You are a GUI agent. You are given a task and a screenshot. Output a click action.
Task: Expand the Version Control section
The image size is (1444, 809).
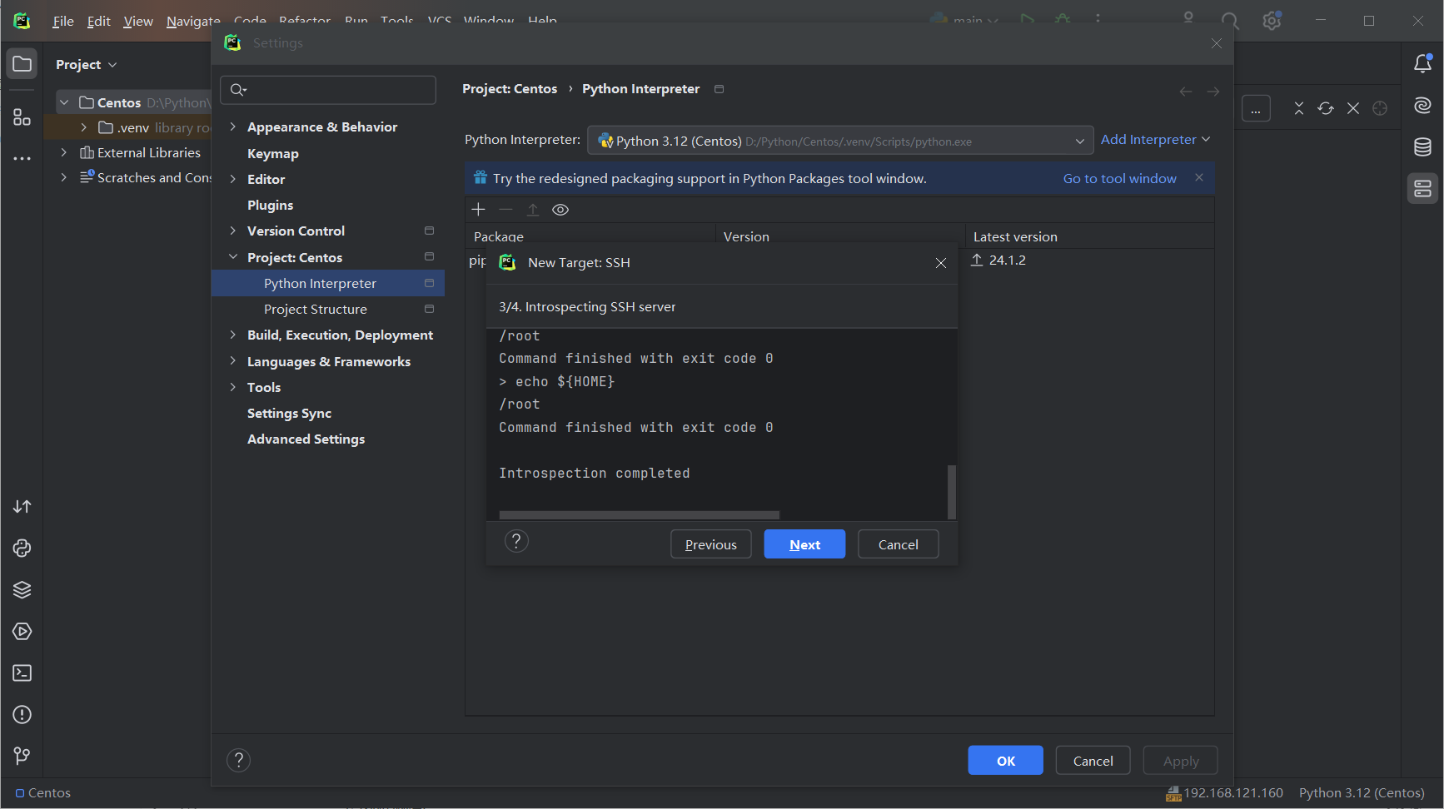233,231
